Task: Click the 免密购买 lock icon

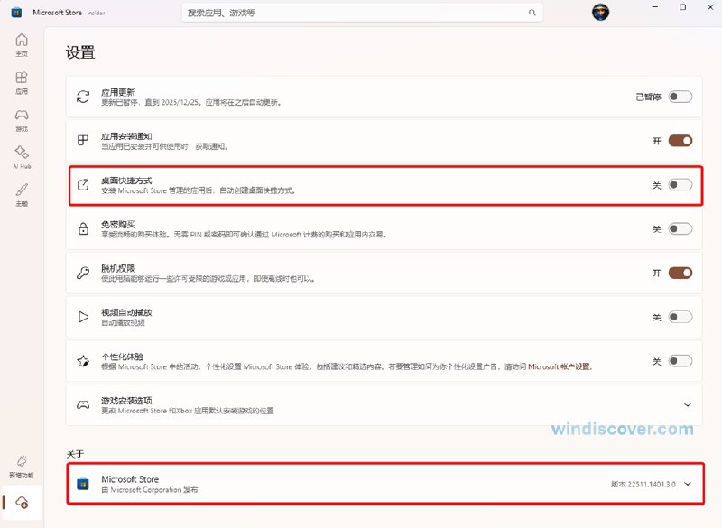Action: click(83, 228)
